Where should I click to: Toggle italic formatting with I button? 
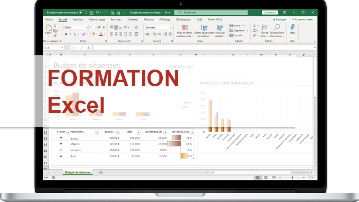tap(71, 34)
